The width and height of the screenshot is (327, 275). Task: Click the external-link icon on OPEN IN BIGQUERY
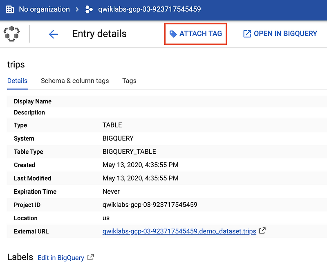pos(247,34)
